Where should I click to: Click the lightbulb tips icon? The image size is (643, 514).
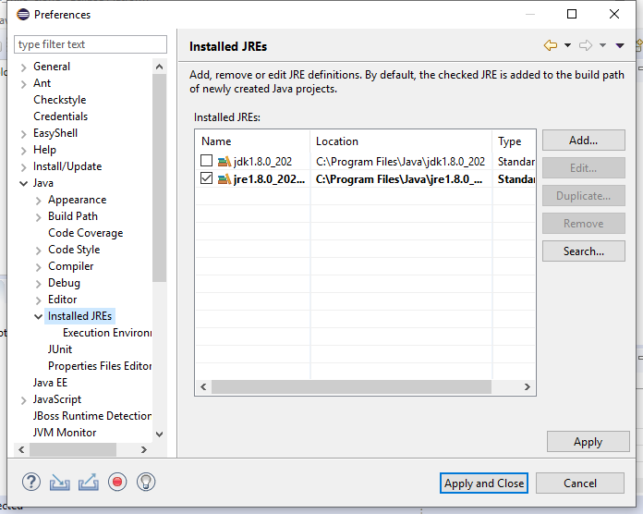click(146, 482)
